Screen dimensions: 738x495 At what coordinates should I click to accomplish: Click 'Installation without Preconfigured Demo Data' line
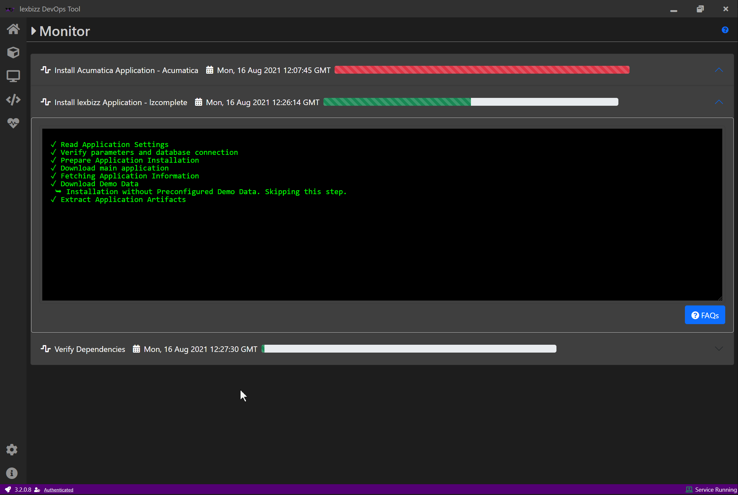(x=206, y=192)
